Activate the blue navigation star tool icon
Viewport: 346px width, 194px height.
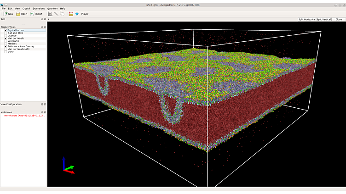point(77,14)
